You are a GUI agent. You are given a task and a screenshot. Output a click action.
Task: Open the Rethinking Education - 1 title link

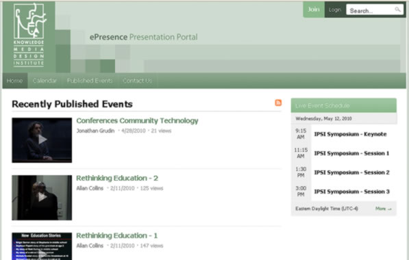coord(117,235)
